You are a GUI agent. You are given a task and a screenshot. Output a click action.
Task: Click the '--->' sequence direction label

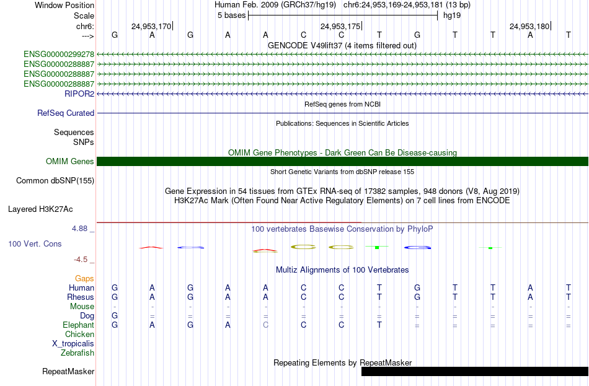[88, 36]
